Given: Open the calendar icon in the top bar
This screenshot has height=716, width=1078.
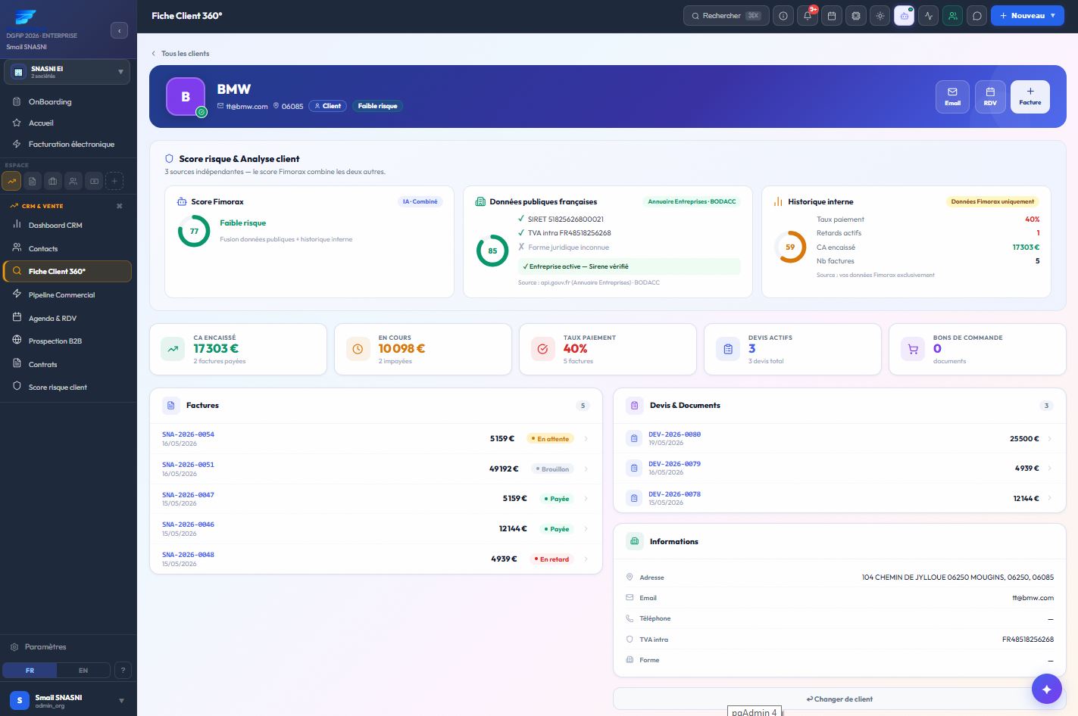Looking at the screenshot, I should point(832,16).
